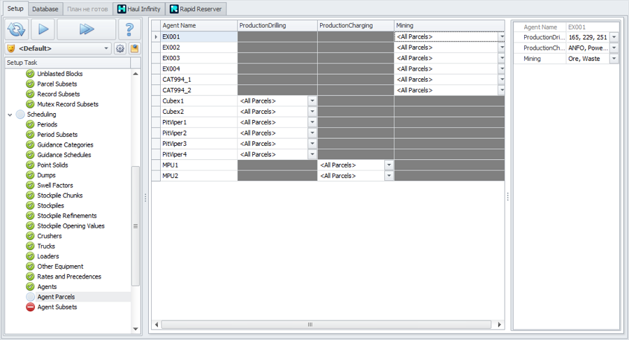Viewport: 629px width, 340px height.
Task: Click green check icon beside Trucks
Action: 30,246
